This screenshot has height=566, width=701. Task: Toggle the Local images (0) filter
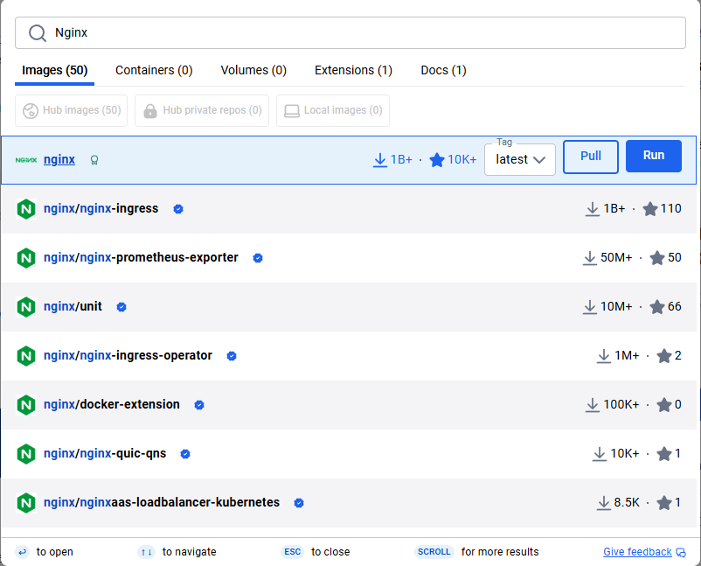[x=333, y=111]
